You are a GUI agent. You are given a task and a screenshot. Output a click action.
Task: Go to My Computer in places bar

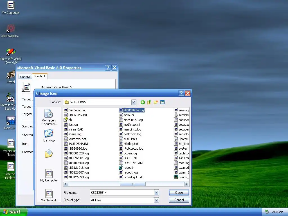[x=49, y=175]
